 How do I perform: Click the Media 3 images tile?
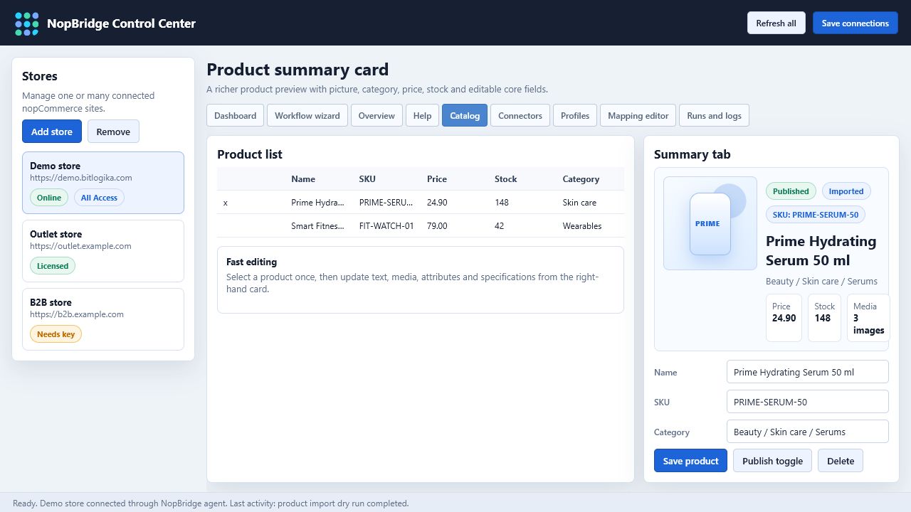click(868, 318)
